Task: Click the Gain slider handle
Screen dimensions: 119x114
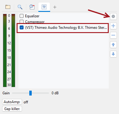Action: 31,93
